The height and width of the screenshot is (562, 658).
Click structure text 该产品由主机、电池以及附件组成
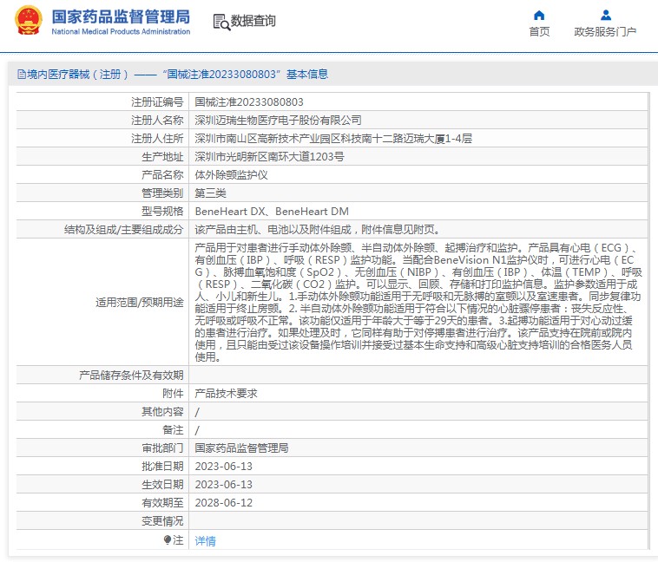click(x=273, y=230)
